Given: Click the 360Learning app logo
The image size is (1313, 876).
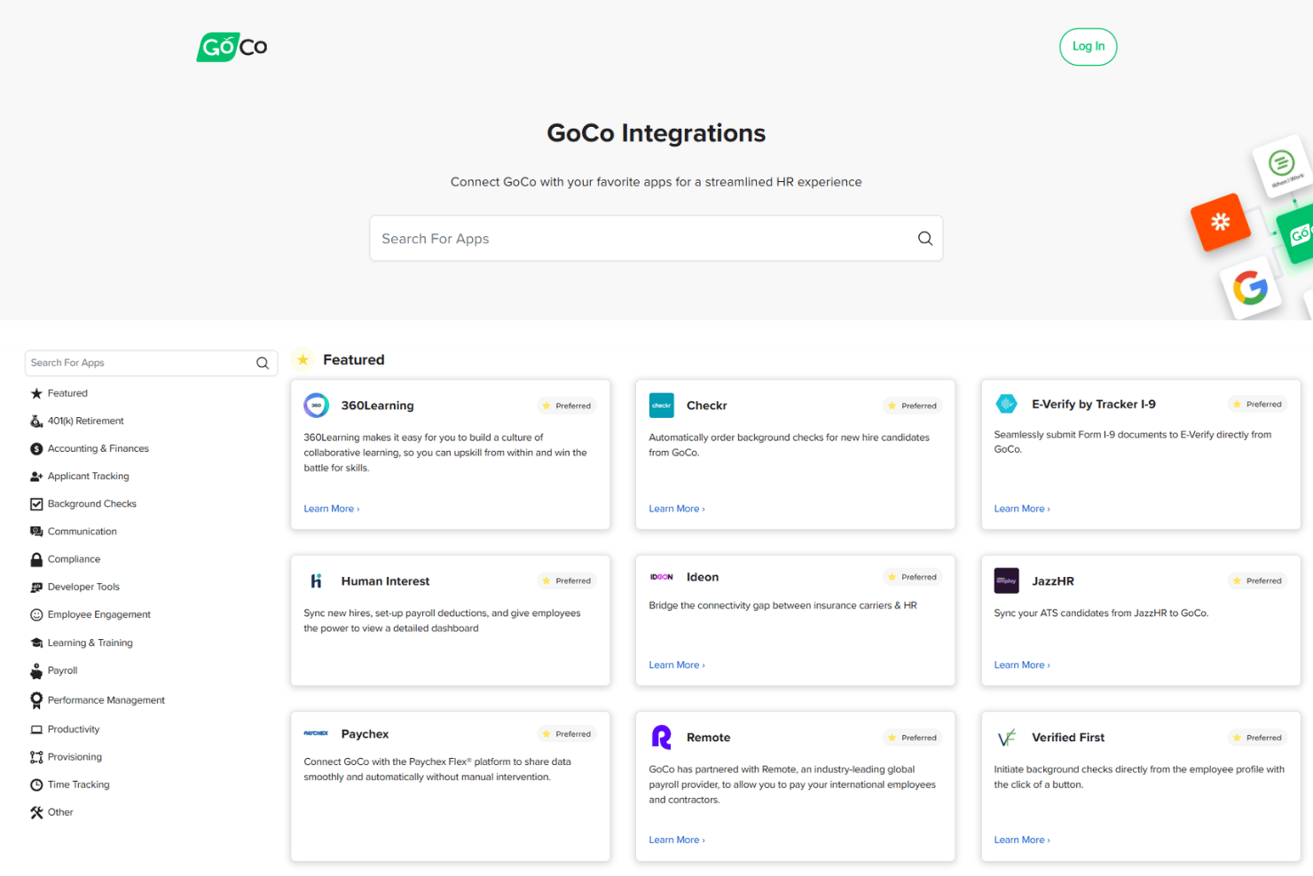Looking at the screenshot, I should point(316,406).
